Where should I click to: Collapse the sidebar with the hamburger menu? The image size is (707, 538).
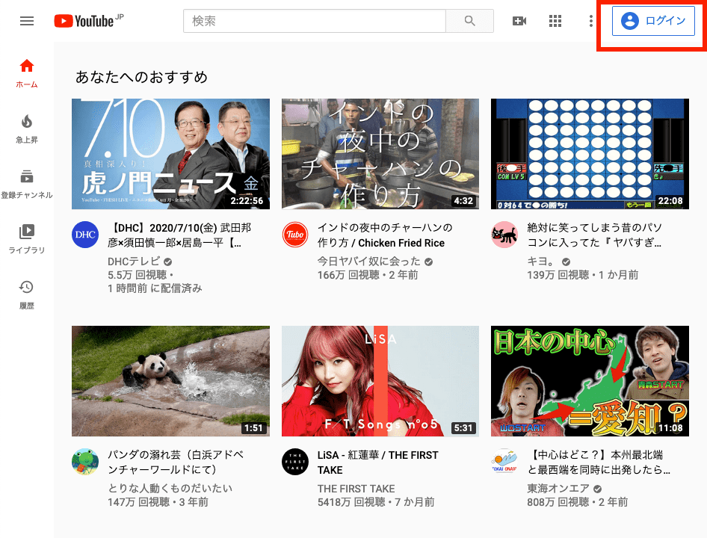tap(26, 20)
